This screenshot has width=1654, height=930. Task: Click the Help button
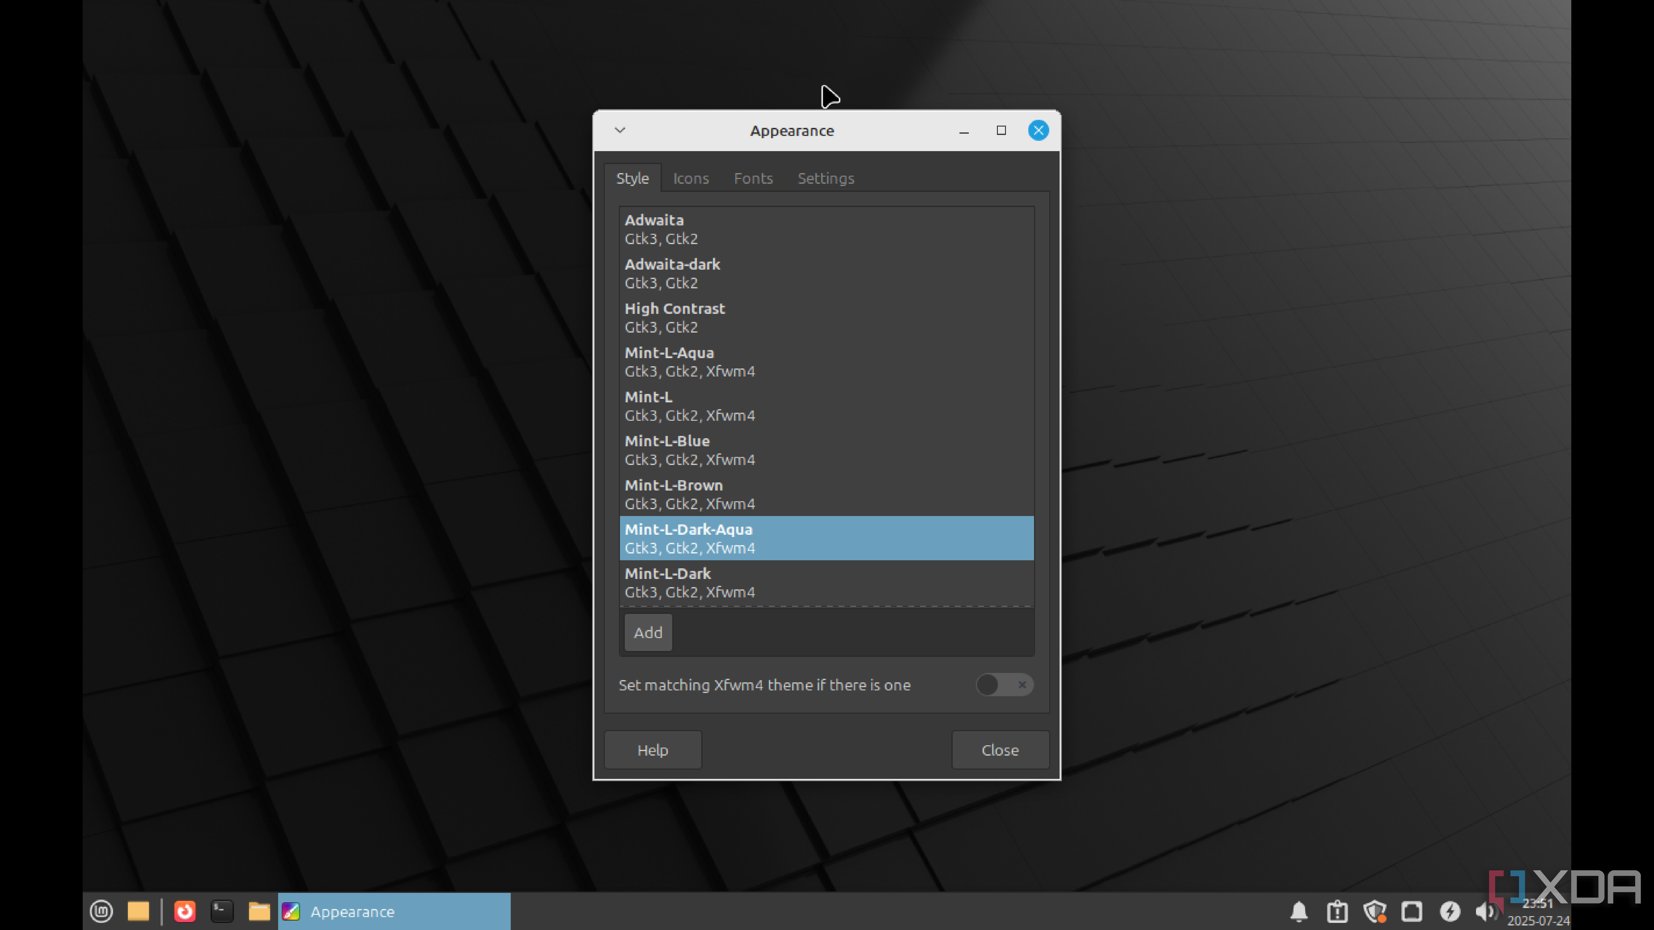pyautogui.click(x=653, y=749)
